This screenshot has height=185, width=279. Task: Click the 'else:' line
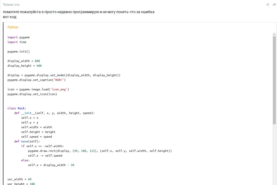point(26,160)
